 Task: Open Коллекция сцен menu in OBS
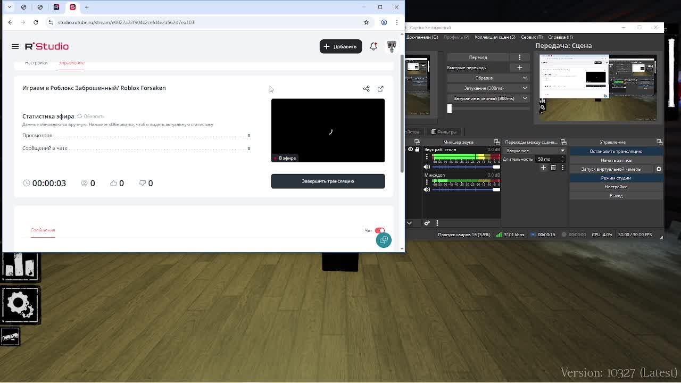(x=495, y=37)
